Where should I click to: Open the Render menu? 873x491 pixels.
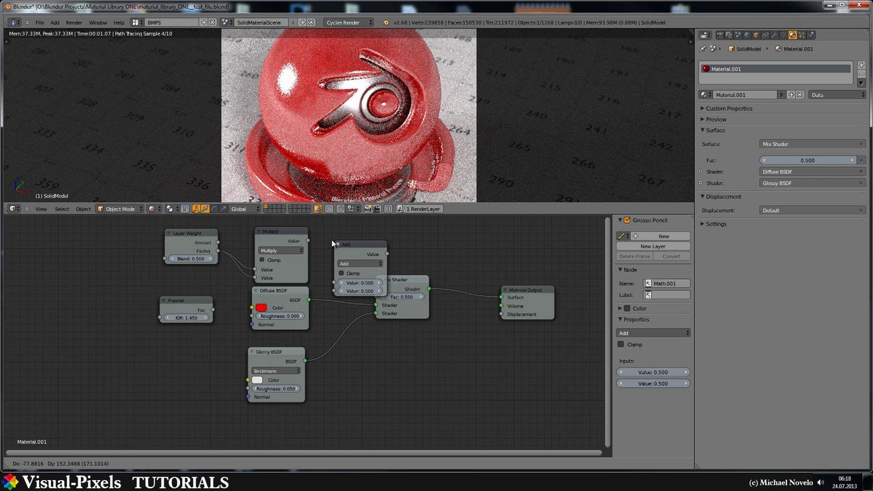(x=74, y=23)
